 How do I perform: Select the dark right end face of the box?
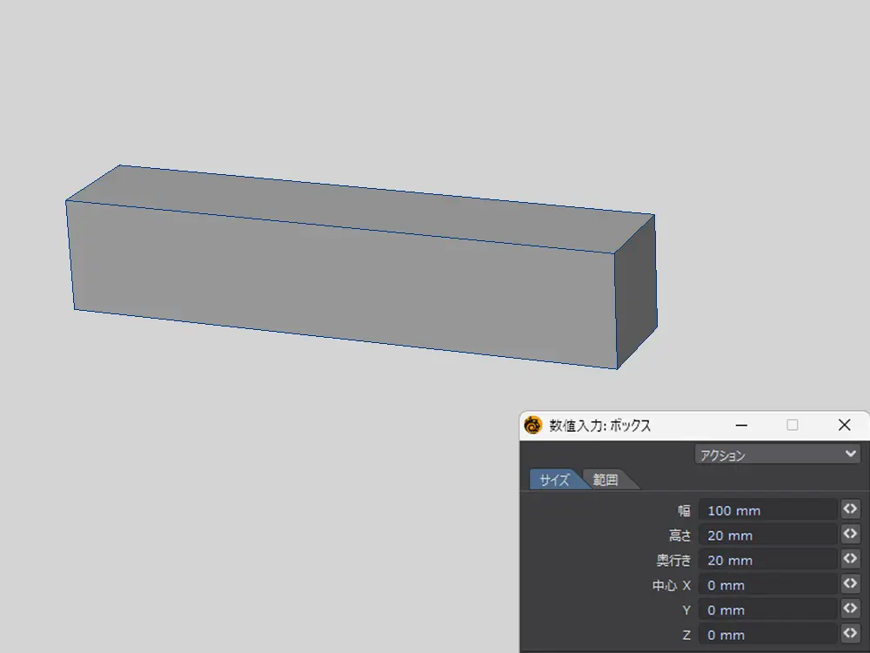coord(636,292)
